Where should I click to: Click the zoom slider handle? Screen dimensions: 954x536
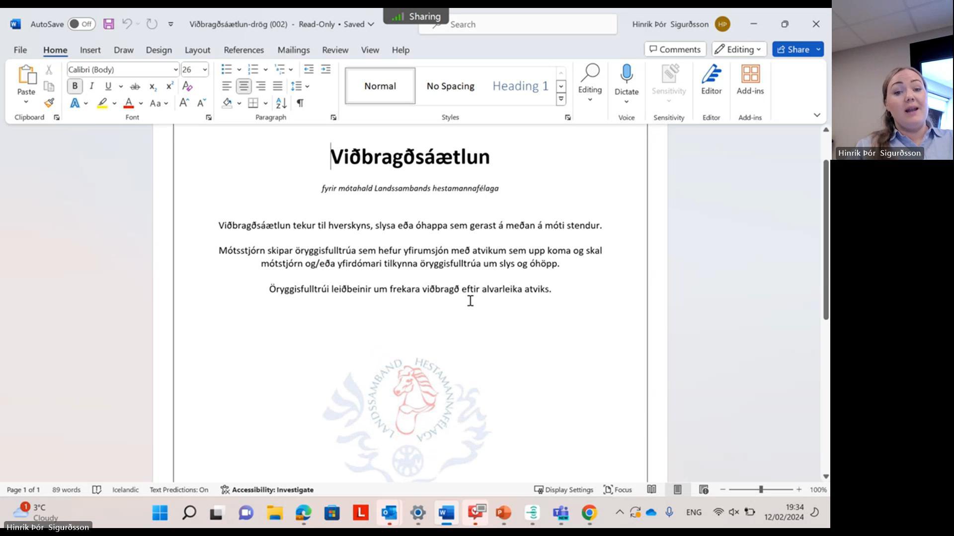coord(761,490)
